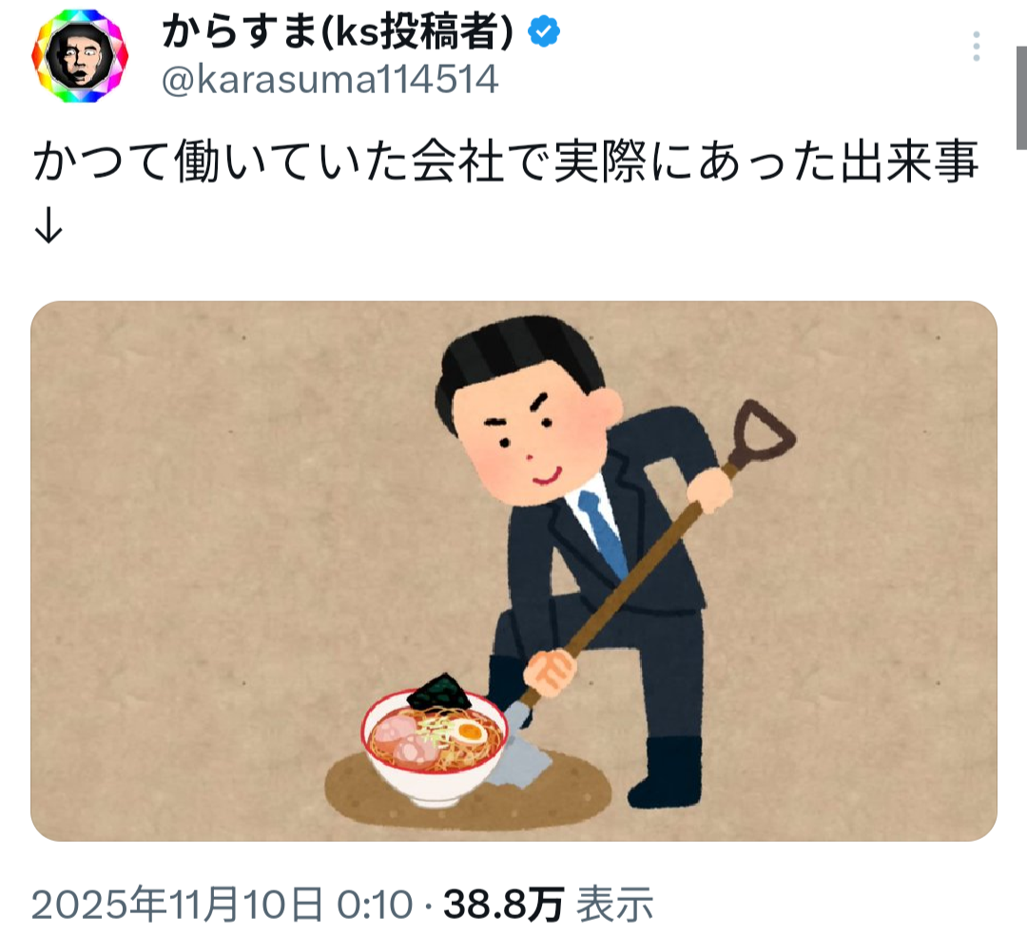Open the @karasuma114514 handle link
The image size is (1027, 935).
[330, 80]
